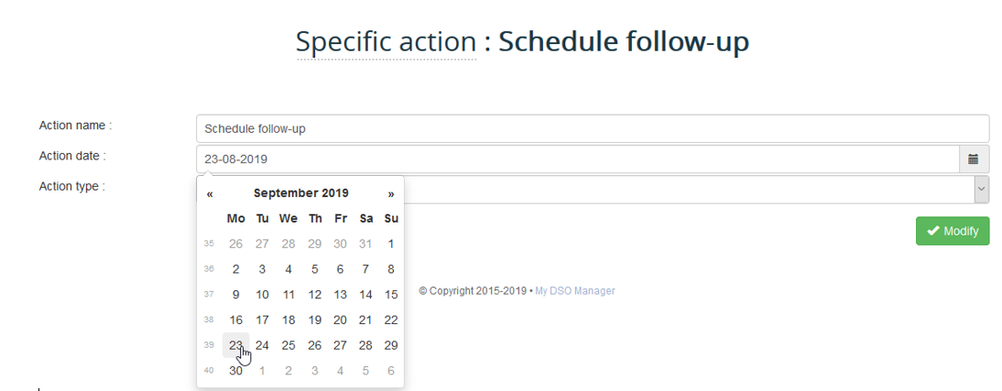Select September 18 in the calendar

click(x=289, y=320)
